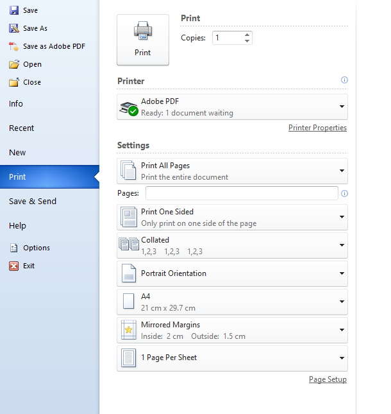Click the Save as Adobe PDF icon

point(14,46)
